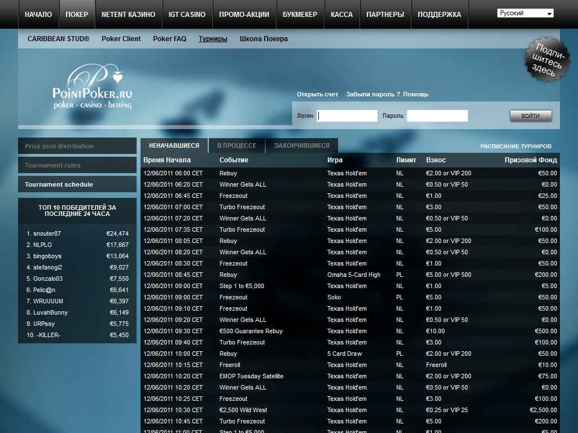This screenshot has height=433, width=578.
Task: Select the EMOP Tuesday Satellite tournament row
Action: (x=251, y=376)
